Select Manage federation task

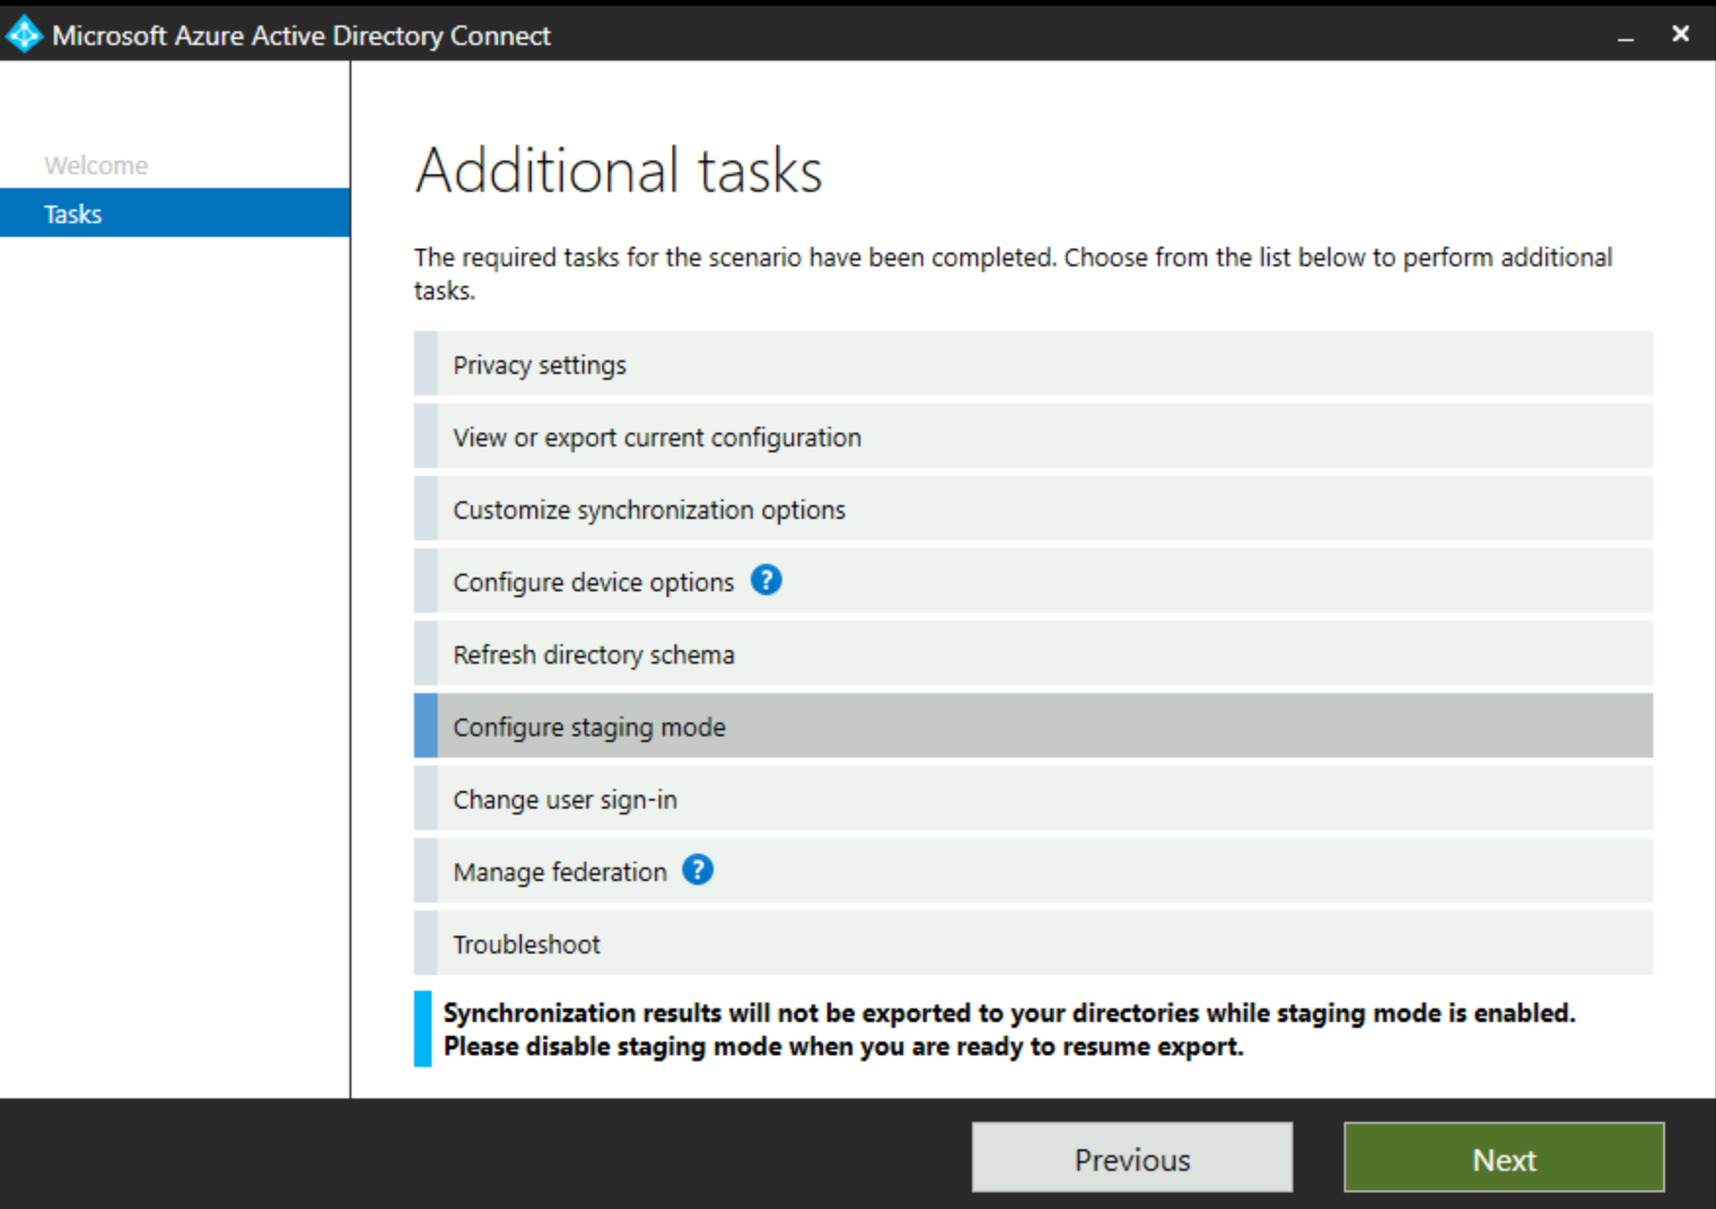(x=1033, y=871)
